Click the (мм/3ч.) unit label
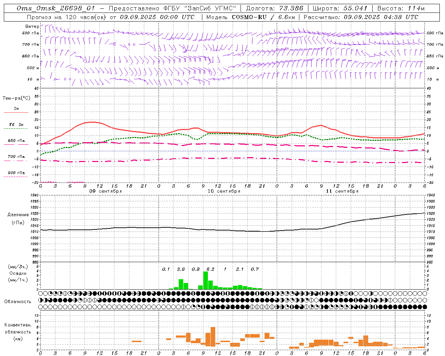This screenshot has height=356, width=445. [18, 267]
